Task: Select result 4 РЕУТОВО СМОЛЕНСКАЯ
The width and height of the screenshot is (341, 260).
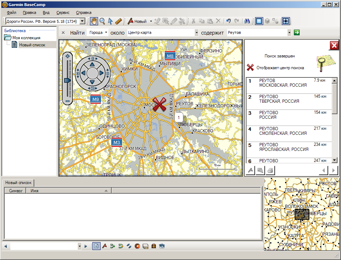Action: [x=289, y=134]
